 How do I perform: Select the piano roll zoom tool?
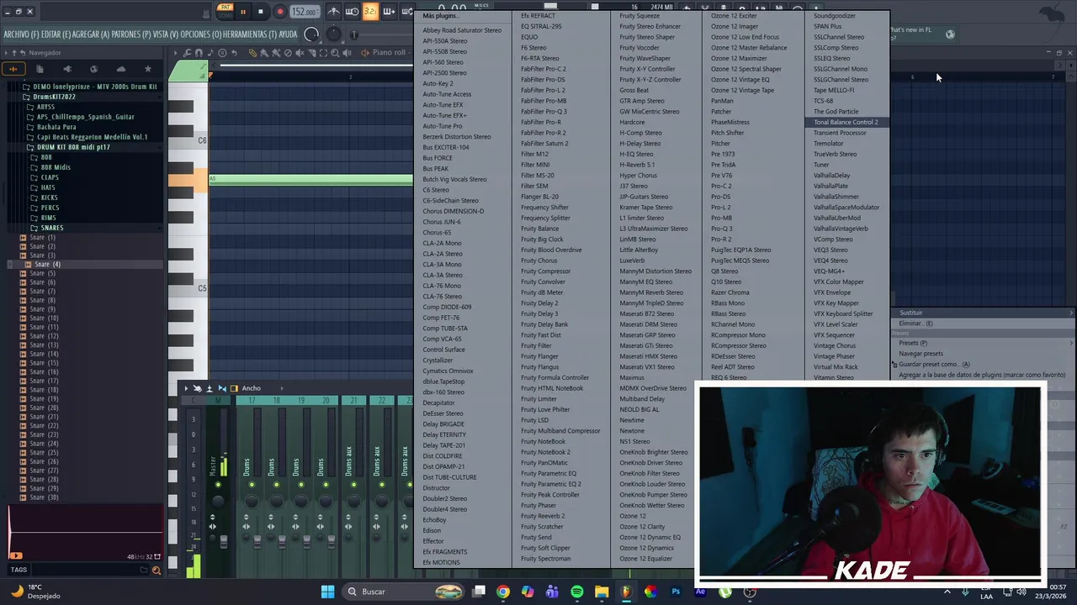[x=334, y=53]
